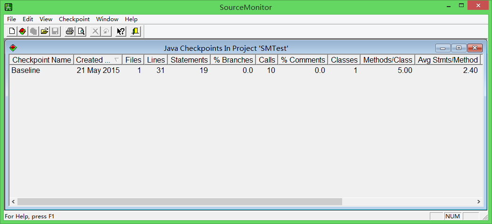Click the horizontal scrollbar left arrow
Viewport: 492px width, 224px height.
(13, 202)
